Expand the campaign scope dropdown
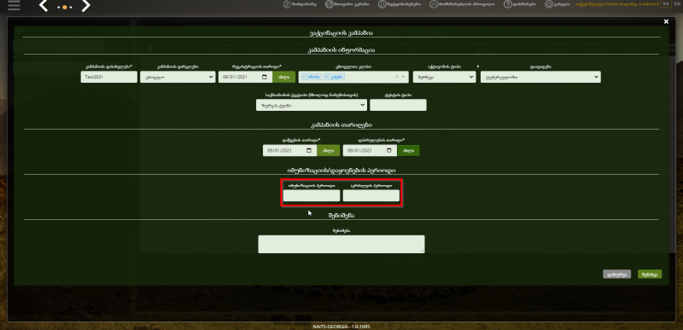The height and width of the screenshot is (330, 683). click(x=178, y=77)
